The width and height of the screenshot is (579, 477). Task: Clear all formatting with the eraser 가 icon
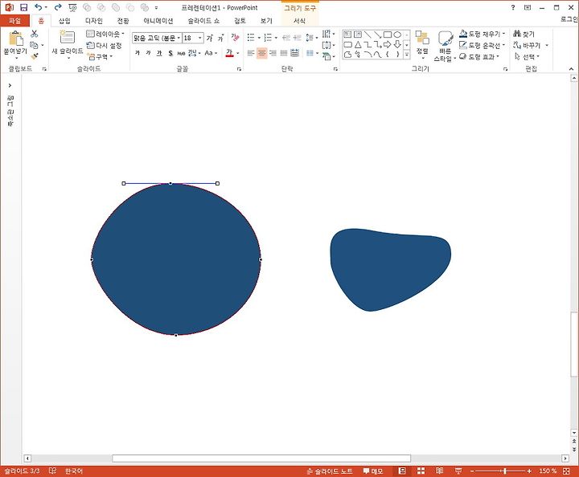tap(235, 37)
